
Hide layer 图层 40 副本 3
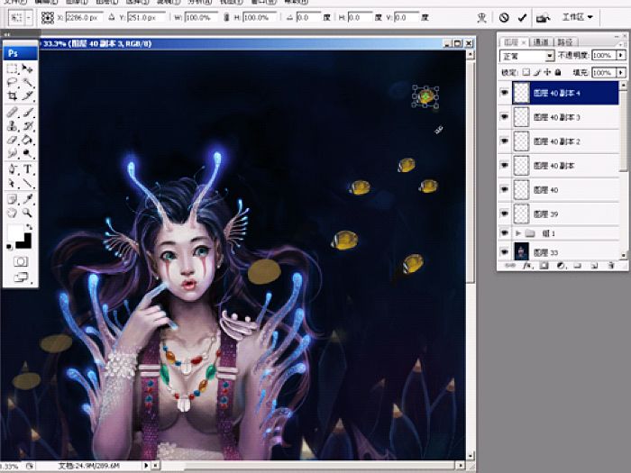504,116
